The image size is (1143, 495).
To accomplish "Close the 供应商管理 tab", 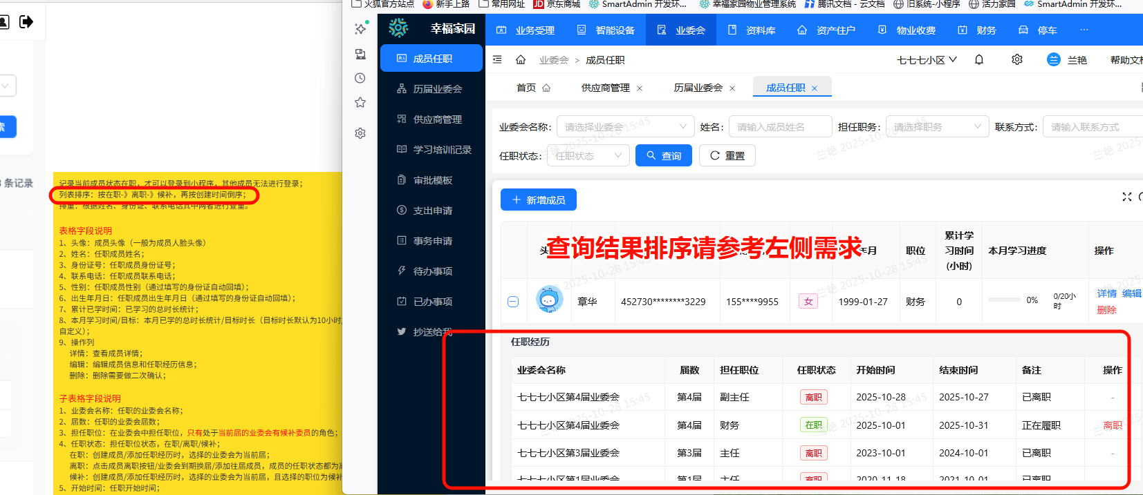I will (x=640, y=88).
